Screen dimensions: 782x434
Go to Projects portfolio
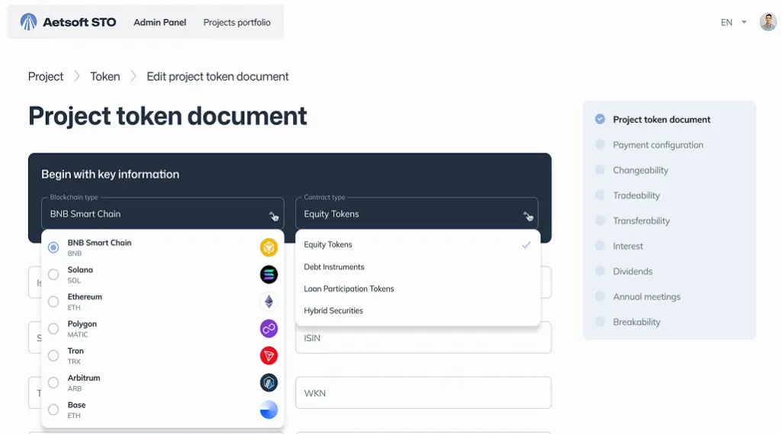(x=237, y=22)
